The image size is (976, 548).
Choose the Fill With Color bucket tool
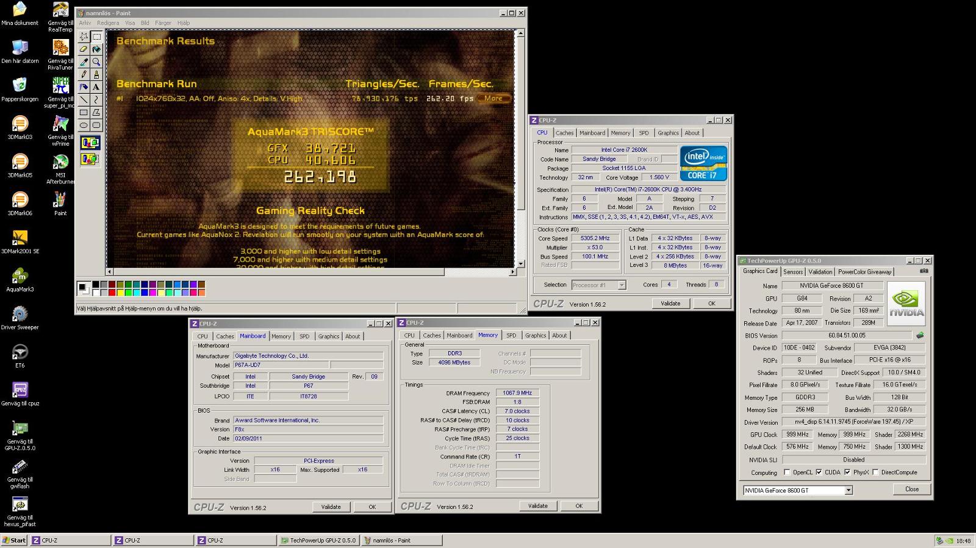96,49
